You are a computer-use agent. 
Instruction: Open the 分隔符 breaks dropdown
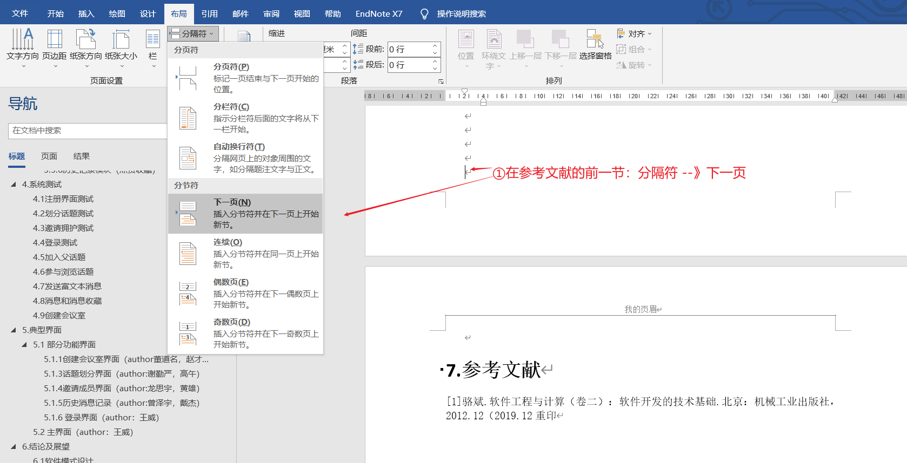pos(193,33)
